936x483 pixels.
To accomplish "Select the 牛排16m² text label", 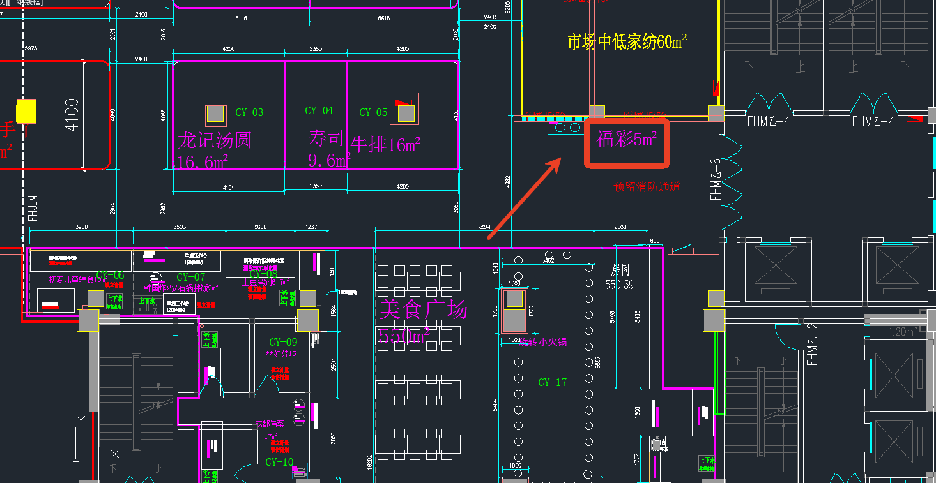I will pyautogui.click(x=385, y=145).
